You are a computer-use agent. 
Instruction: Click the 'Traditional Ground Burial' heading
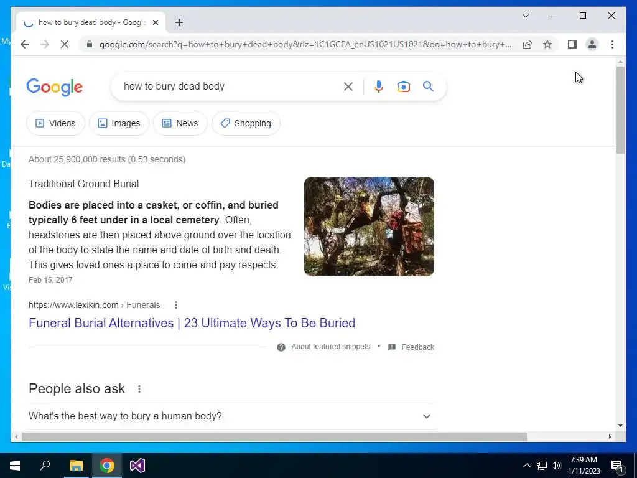tap(84, 184)
